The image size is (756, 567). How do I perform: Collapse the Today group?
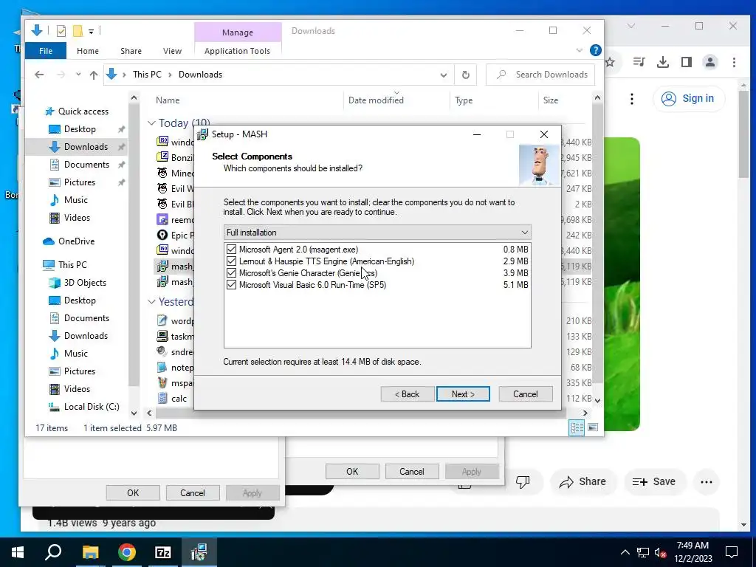click(x=151, y=123)
